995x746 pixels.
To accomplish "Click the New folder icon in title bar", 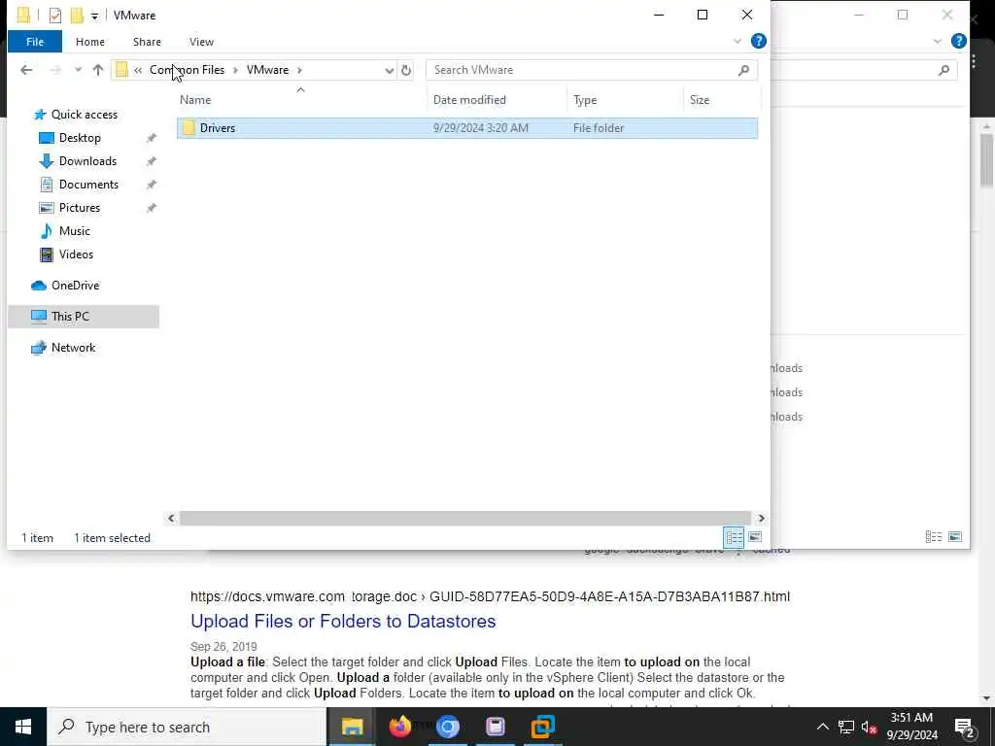I will tap(77, 16).
